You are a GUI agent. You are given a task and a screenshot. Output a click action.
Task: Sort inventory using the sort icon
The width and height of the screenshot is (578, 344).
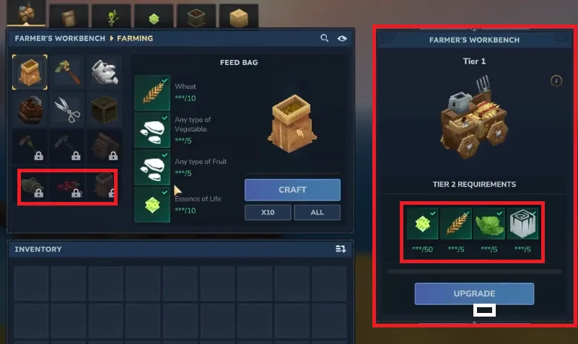341,250
